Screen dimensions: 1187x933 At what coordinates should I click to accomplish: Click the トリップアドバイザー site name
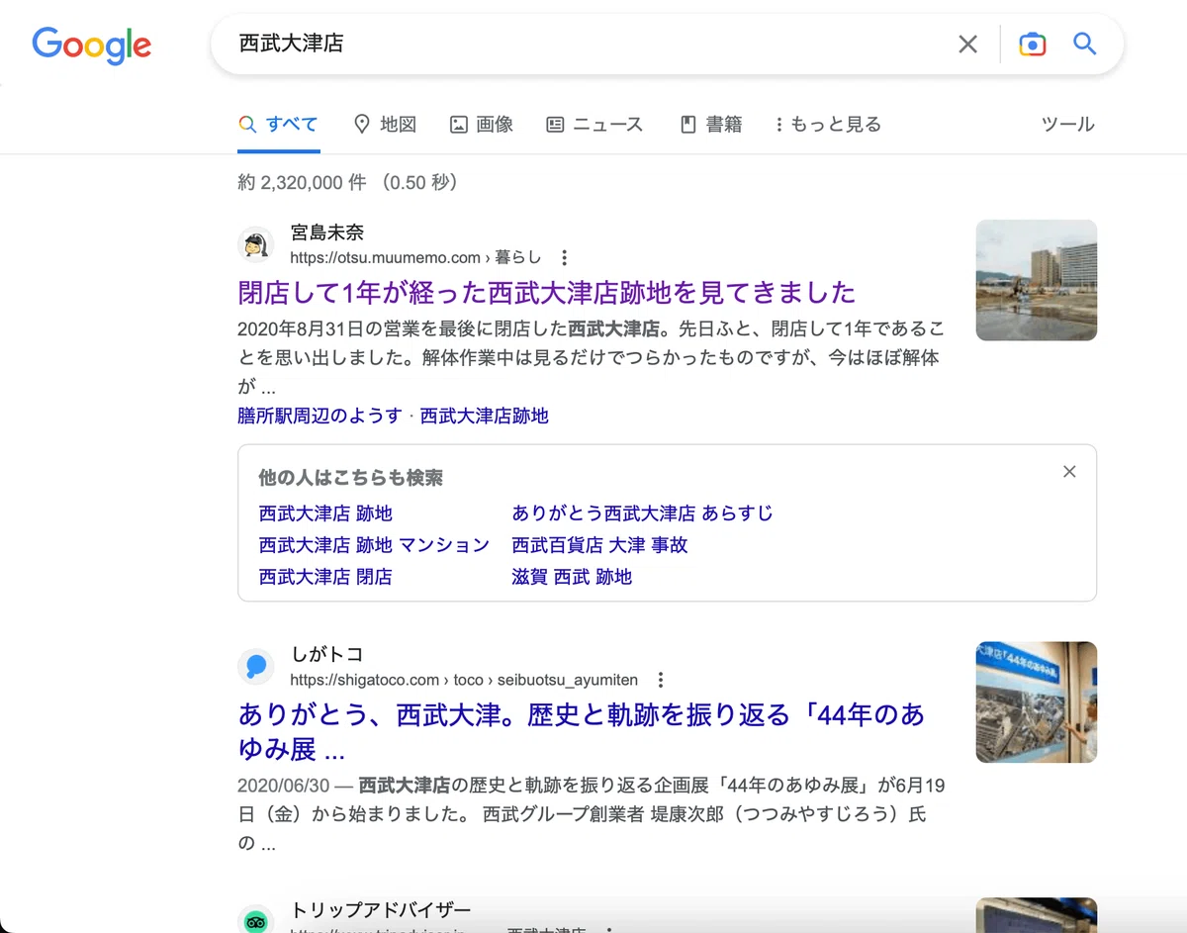point(381,909)
